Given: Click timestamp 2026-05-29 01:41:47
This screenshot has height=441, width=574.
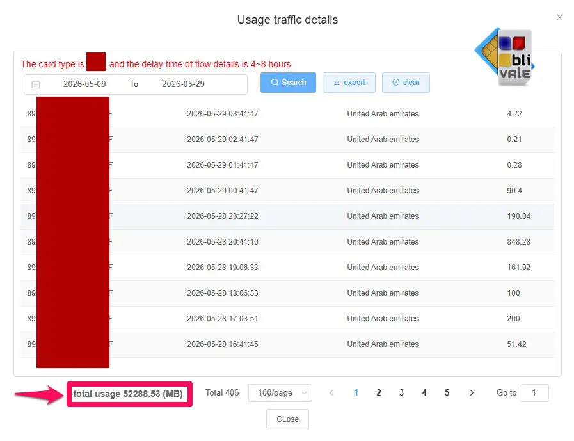Looking at the screenshot, I should click(223, 165).
